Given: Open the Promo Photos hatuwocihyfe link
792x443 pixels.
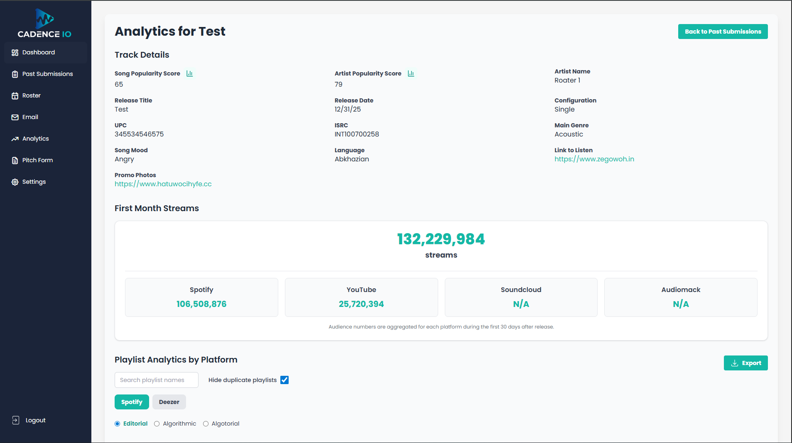Looking at the screenshot, I should pyautogui.click(x=163, y=184).
